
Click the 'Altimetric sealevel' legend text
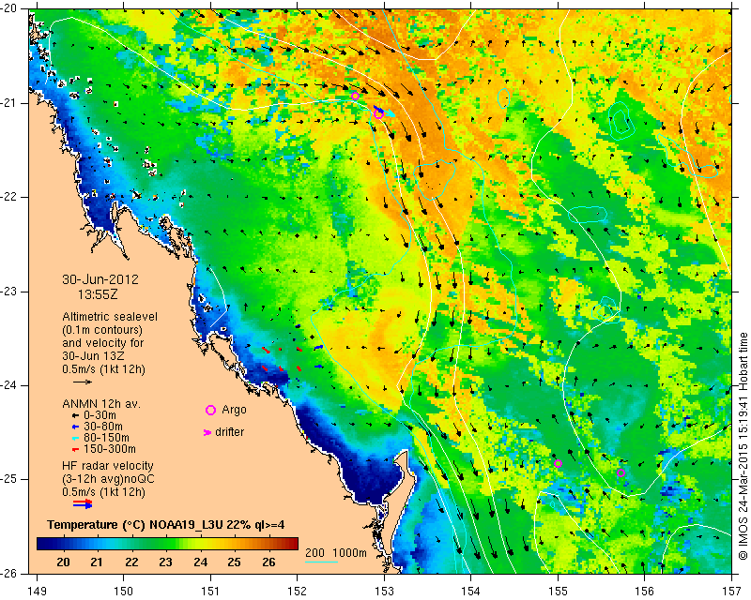point(110,317)
